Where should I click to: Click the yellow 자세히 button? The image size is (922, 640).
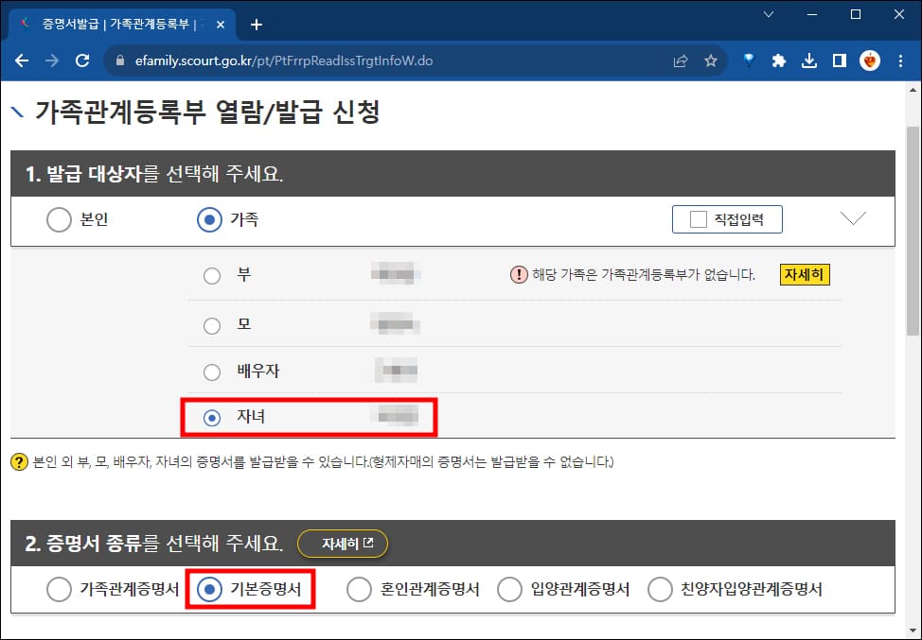point(805,274)
